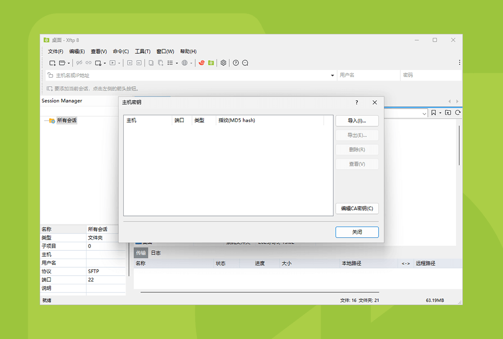The width and height of the screenshot is (503, 339).
Task: Click the 主机名或IP地址 input field
Action: pos(191,76)
